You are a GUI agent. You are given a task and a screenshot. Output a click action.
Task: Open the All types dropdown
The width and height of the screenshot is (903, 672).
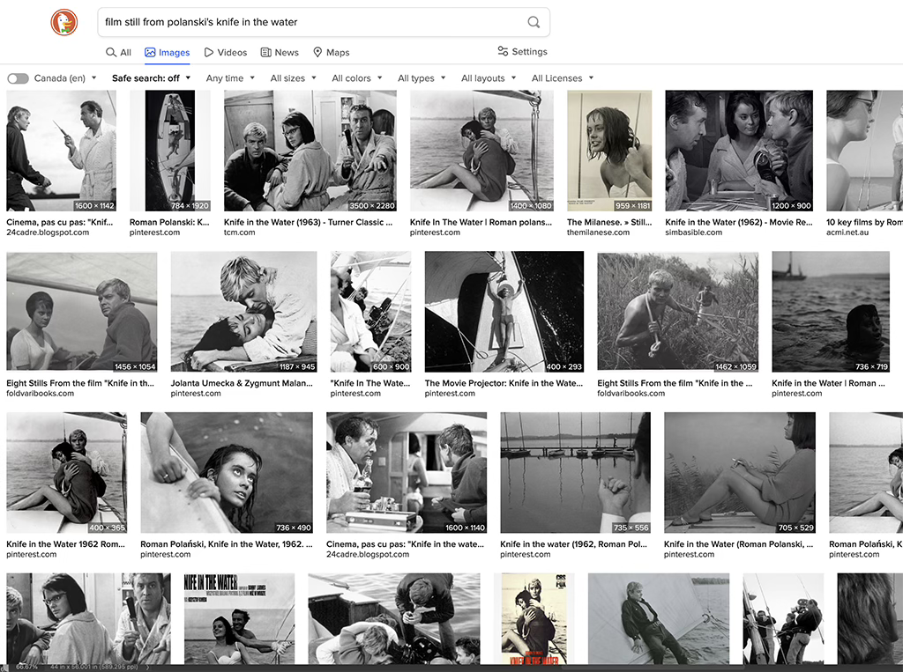point(422,78)
